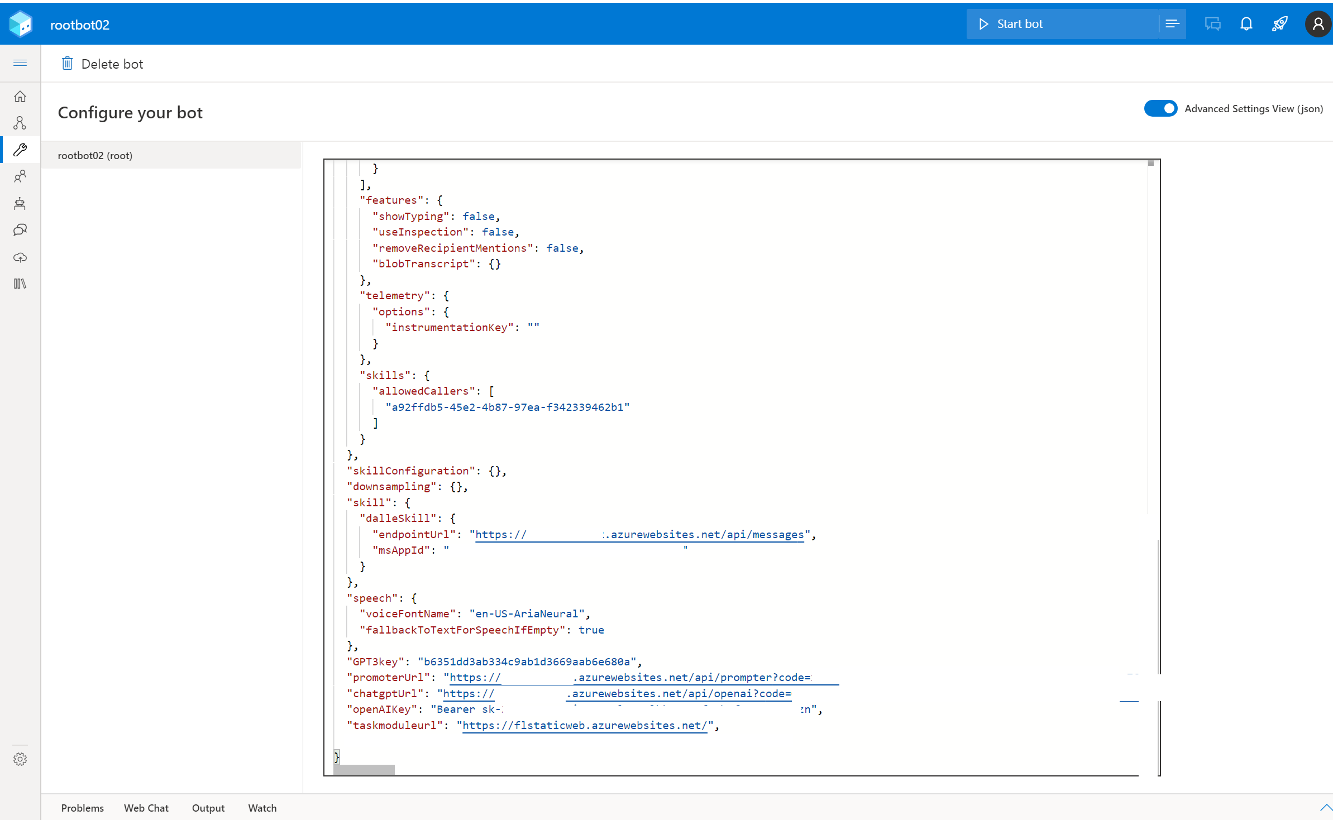Image resolution: width=1333 pixels, height=820 pixels.
Task: Click the taskmoduleurl flstaticweb link
Action: pos(585,726)
